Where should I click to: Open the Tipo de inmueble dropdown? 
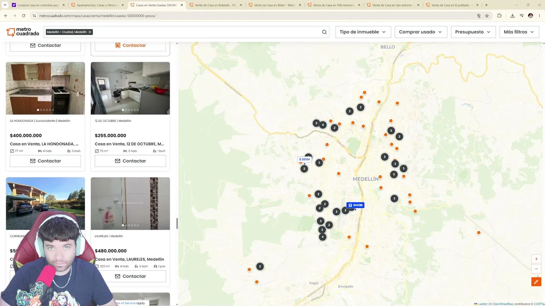(363, 32)
